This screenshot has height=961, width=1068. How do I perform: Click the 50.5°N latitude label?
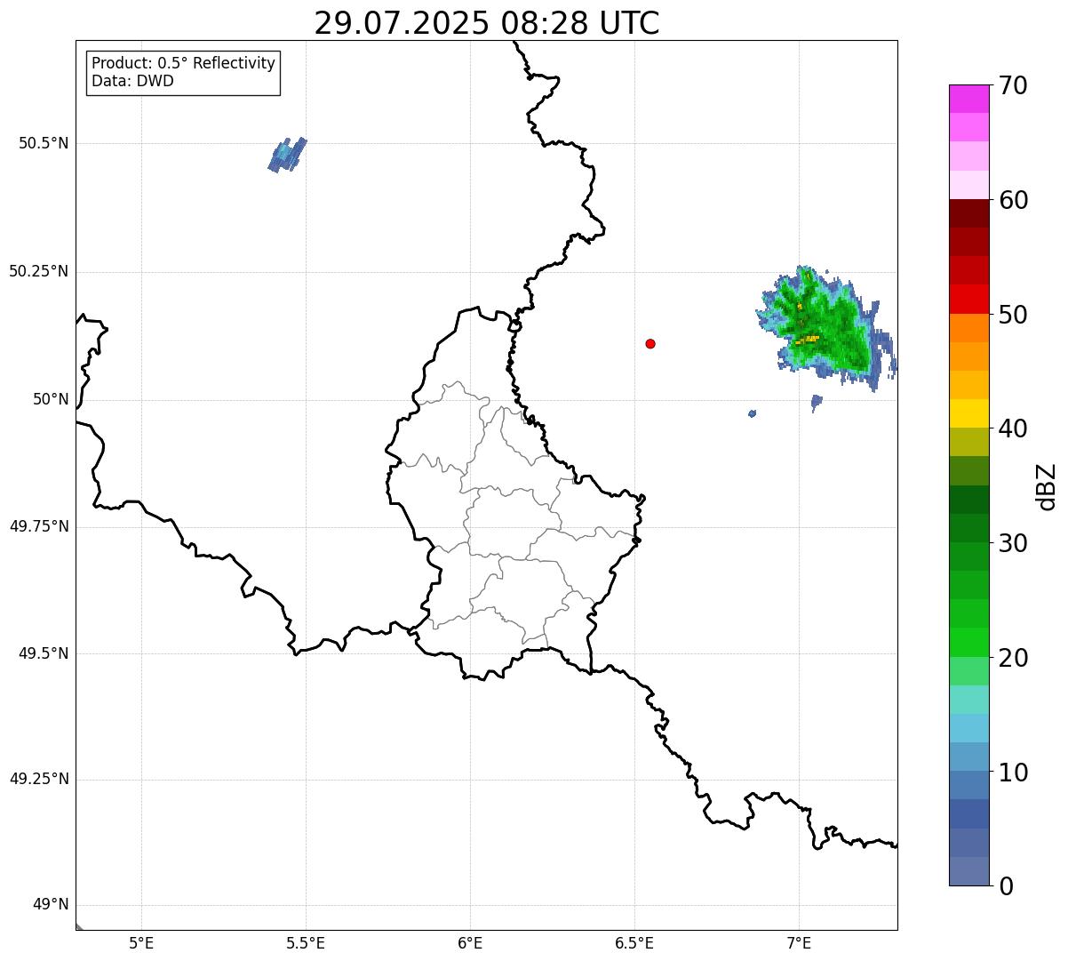click(x=43, y=143)
